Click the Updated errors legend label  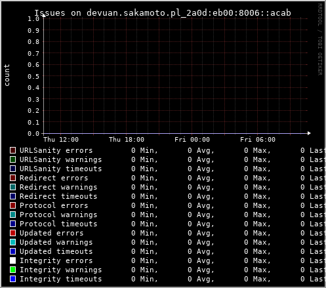click(x=52, y=233)
